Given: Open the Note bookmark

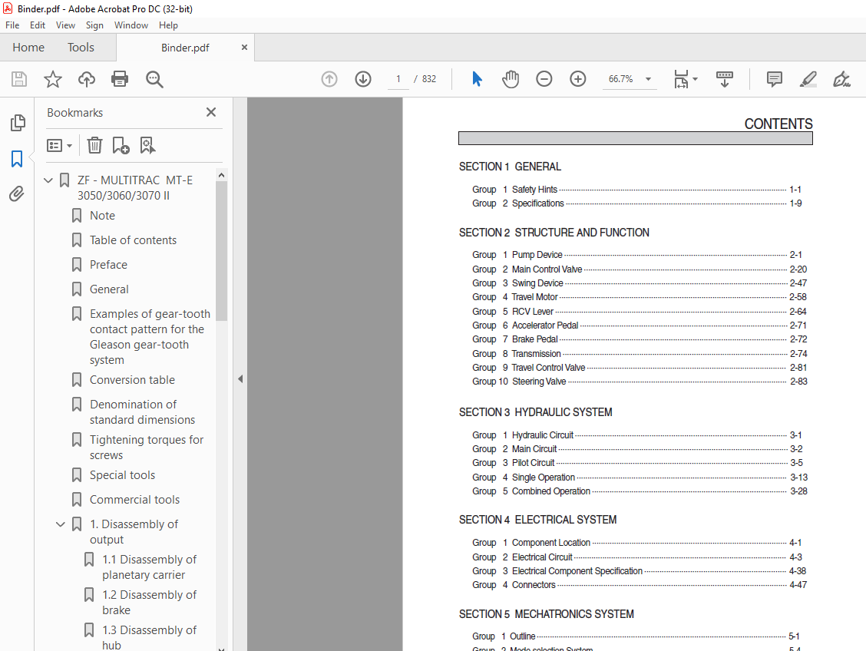Looking at the screenshot, I should coord(102,216).
